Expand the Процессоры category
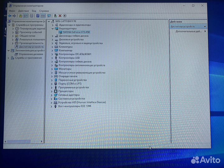 point(52,91)
